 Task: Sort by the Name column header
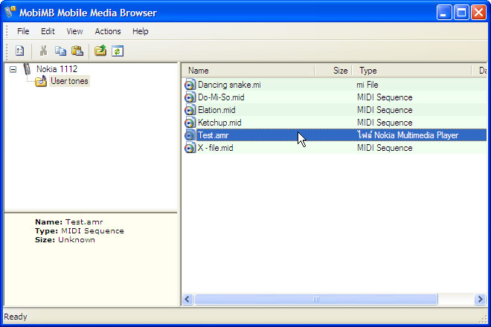tap(248, 71)
